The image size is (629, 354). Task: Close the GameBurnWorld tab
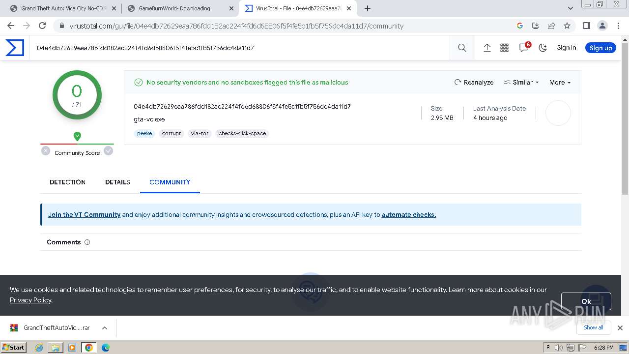(x=231, y=8)
